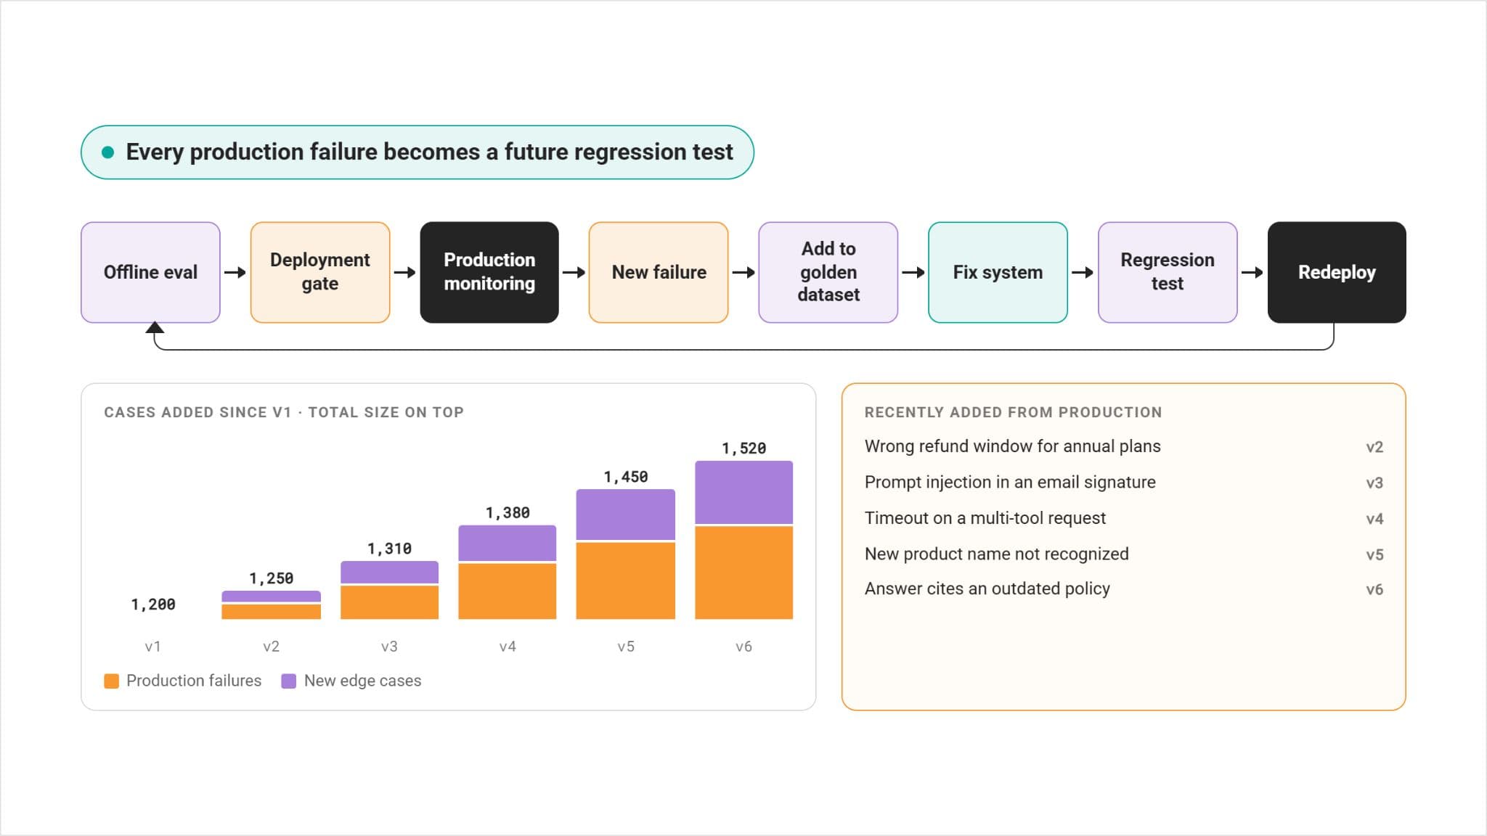
Task: Click the orange segment of the v5 bar
Action: (x=625, y=581)
